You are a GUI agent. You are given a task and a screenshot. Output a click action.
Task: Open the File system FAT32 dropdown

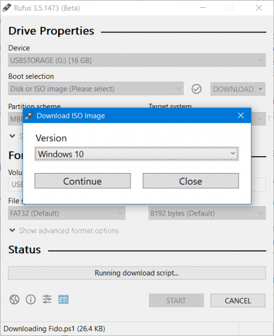67,213
